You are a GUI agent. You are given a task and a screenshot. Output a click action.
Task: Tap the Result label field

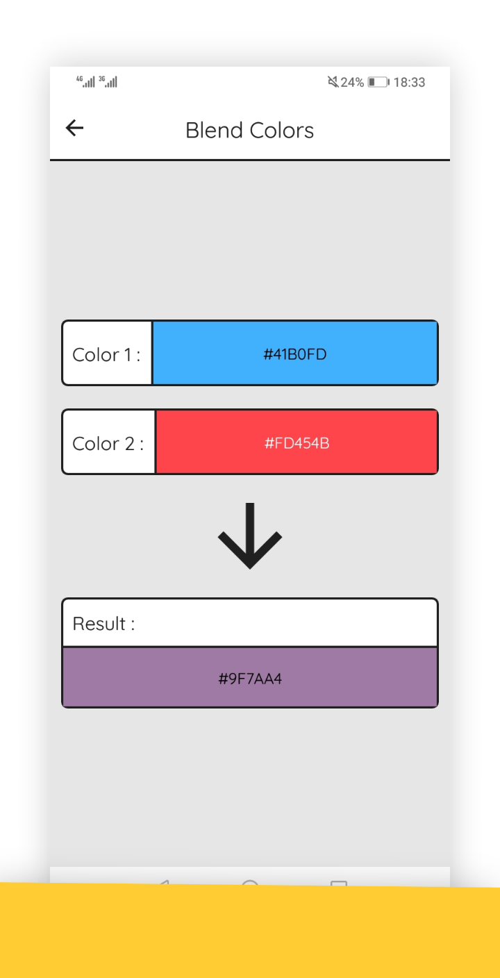(250, 623)
